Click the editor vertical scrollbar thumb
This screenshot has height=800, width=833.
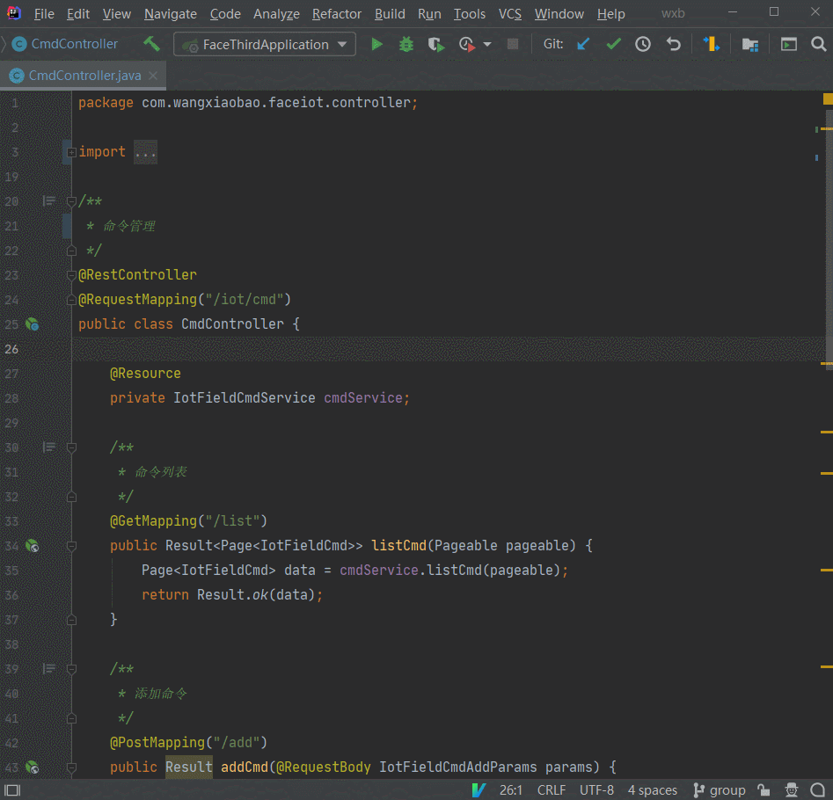(x=829, y=240)
